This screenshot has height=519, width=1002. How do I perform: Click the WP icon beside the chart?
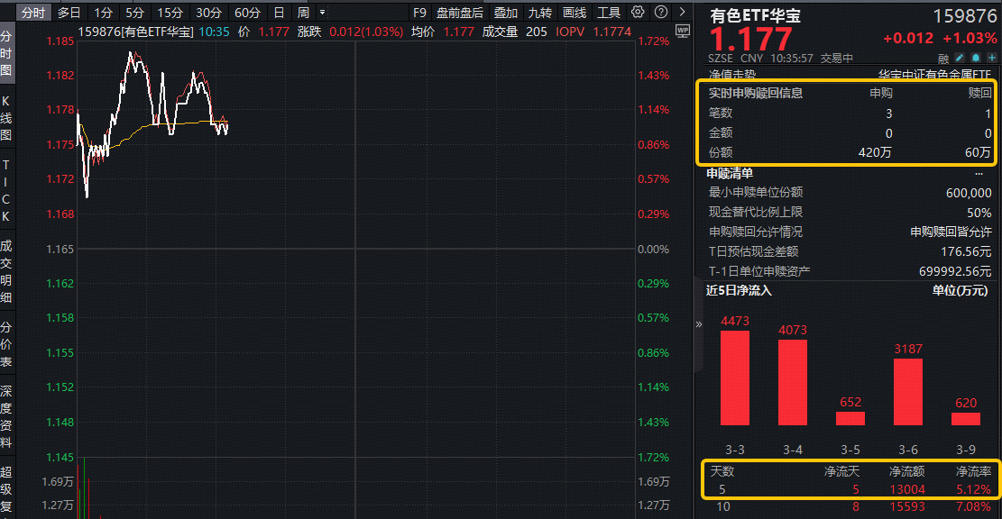681,30
